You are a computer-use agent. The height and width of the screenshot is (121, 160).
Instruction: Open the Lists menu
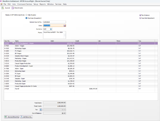pos(14,4)
